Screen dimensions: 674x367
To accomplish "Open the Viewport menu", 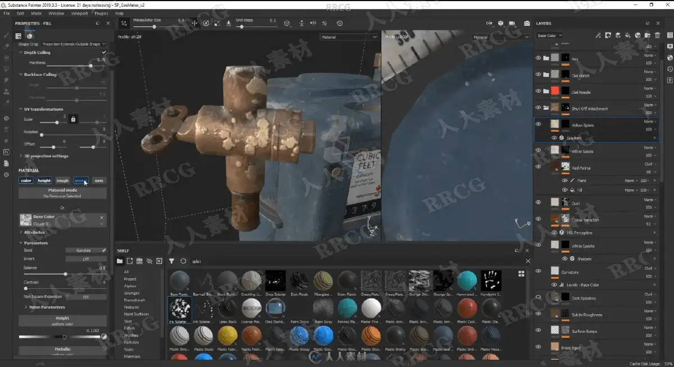I will click(x=79, y=13).
